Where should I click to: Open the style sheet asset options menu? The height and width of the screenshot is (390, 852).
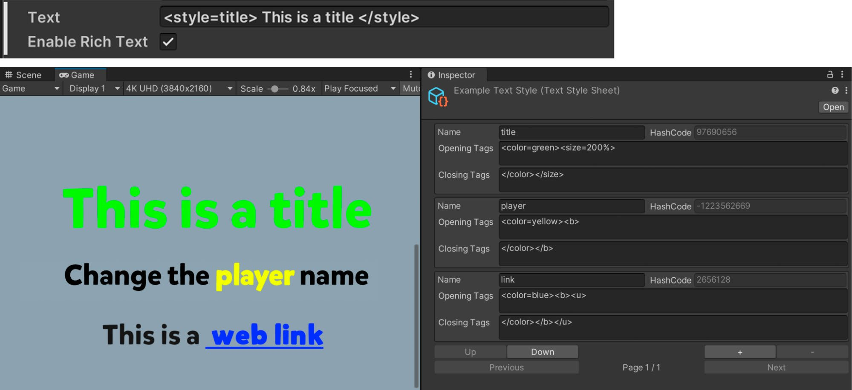point(846,90)
